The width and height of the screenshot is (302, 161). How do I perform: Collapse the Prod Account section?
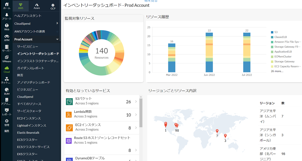pos(57,39)
